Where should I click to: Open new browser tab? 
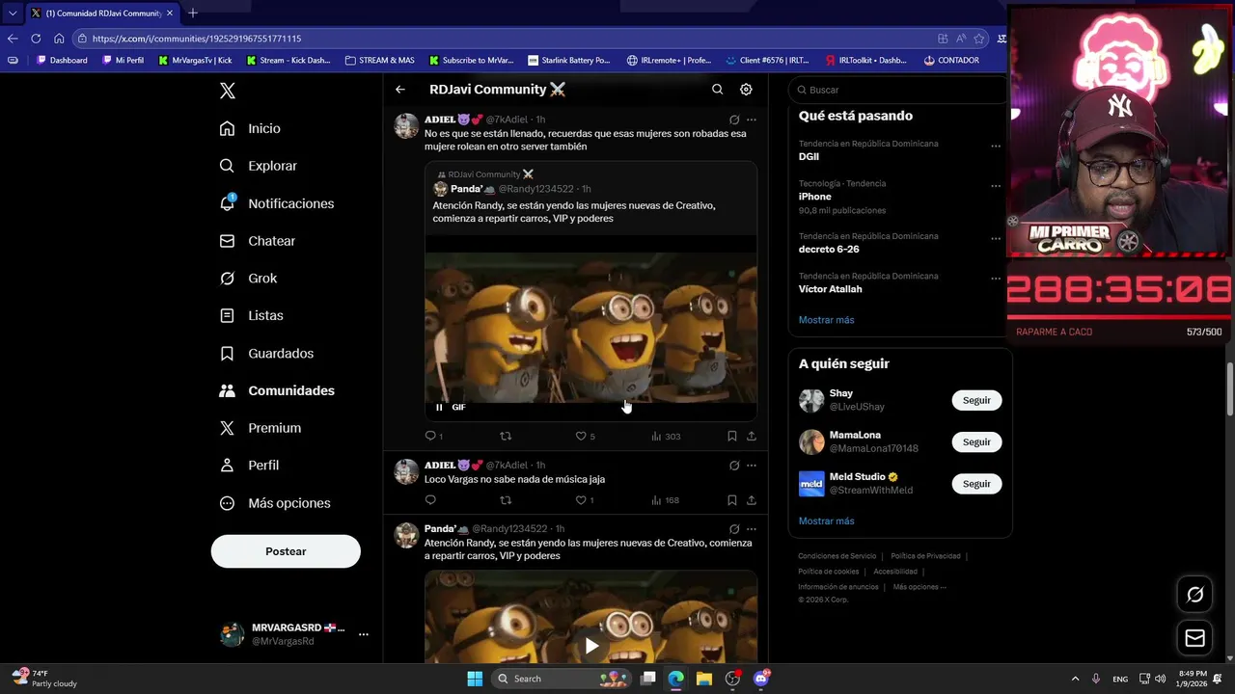pos(193,13)
